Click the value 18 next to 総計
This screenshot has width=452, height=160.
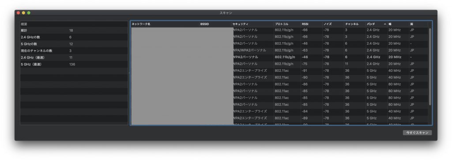[71, 30]
